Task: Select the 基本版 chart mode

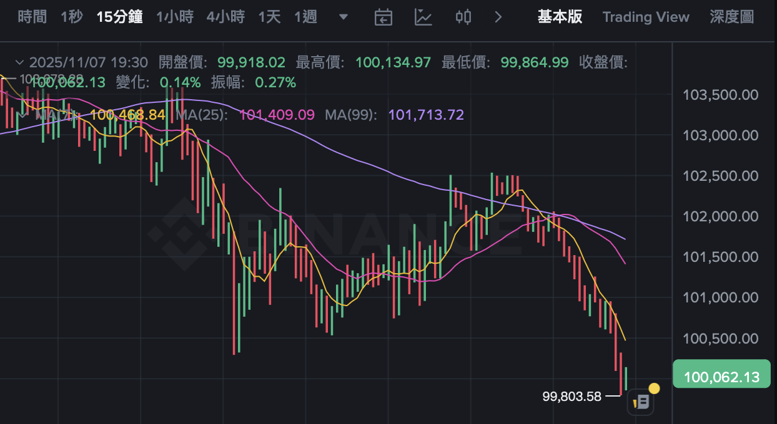Action: tap(559, 17)
